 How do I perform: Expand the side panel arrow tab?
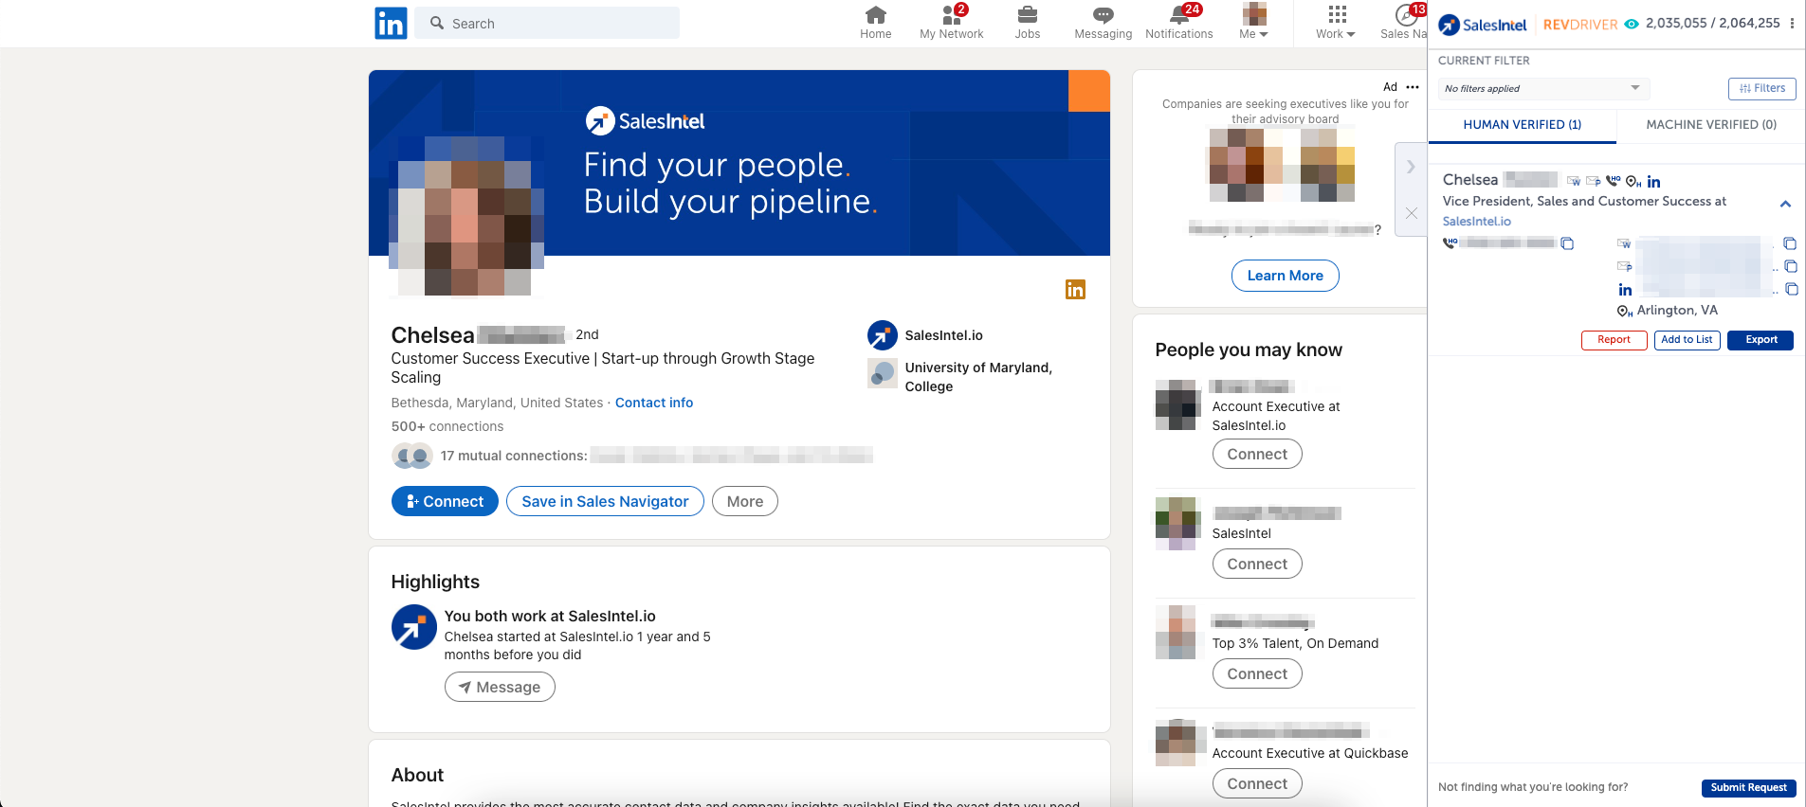[x=1411, y=167]
